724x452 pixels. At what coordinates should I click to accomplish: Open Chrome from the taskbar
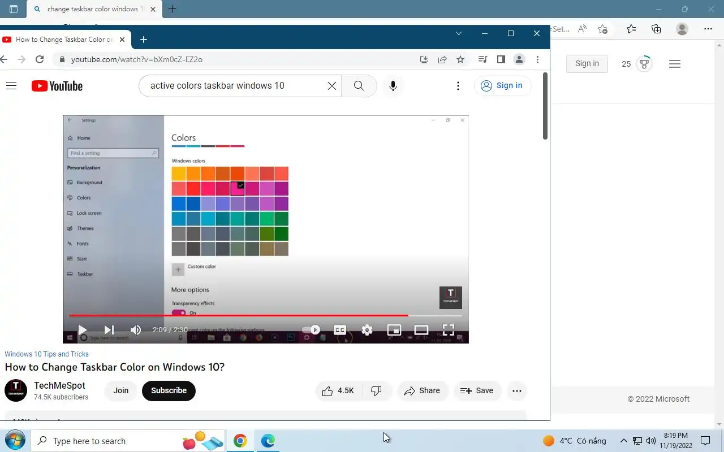[x=240, y=441]
